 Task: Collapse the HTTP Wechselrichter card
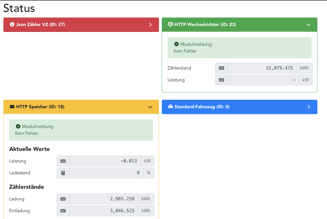(x=309, y=25)
